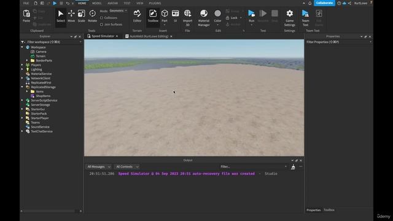Select Camera in Explorer

[x=41, y=52]
